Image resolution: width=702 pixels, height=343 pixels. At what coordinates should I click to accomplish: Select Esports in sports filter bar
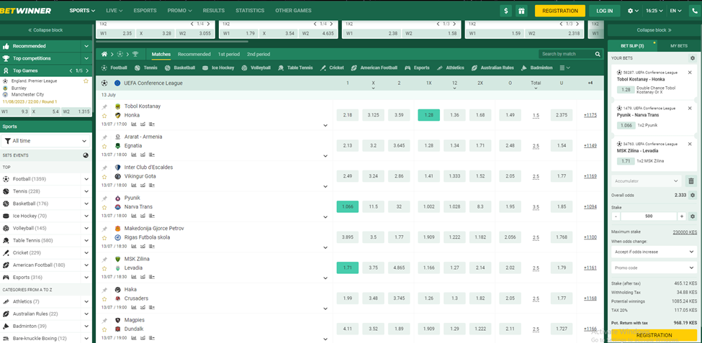tap(418, 68)
